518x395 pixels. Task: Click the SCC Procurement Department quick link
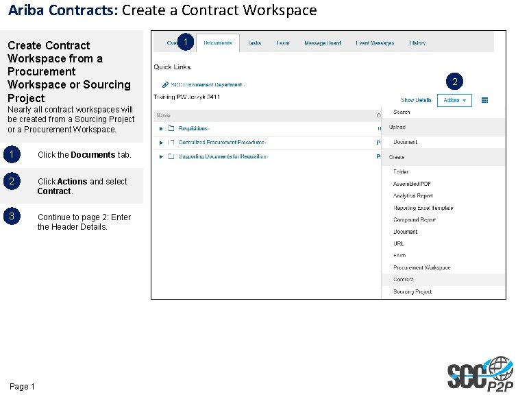tap(206, 84)
